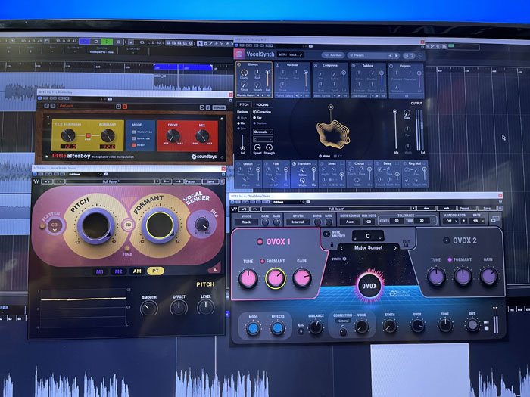
Task: Toggle Note Mapper power in OVox
Action: click(326, 234)
